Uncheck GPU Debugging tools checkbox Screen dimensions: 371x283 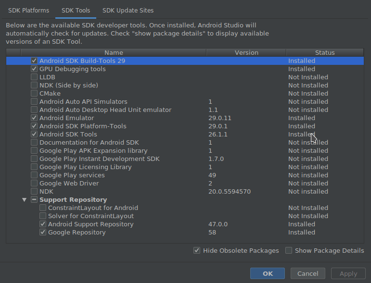34,69
